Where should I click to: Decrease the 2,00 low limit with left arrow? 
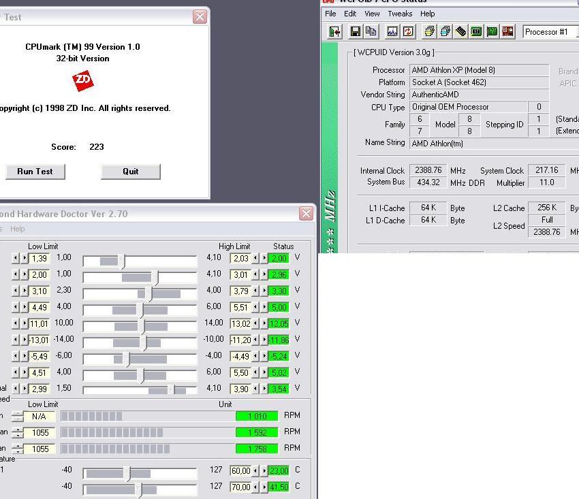click(16, 274)
